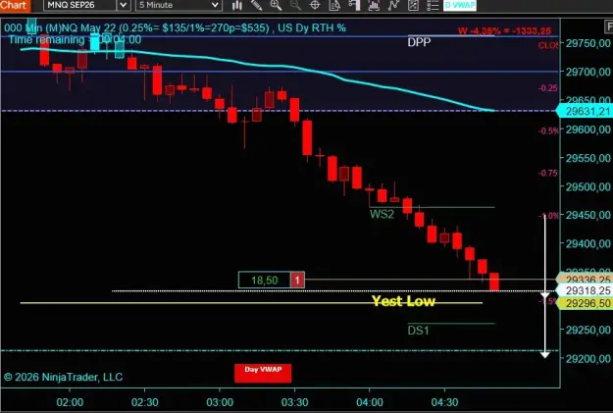
Task: Click the -0.75 percent level label
Action: point(547,173)
